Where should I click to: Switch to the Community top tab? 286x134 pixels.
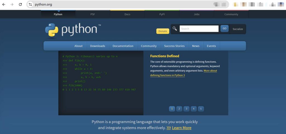point(231,14)
